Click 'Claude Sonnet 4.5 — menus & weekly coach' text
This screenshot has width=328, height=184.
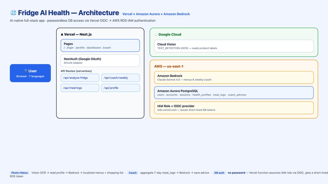184,80
